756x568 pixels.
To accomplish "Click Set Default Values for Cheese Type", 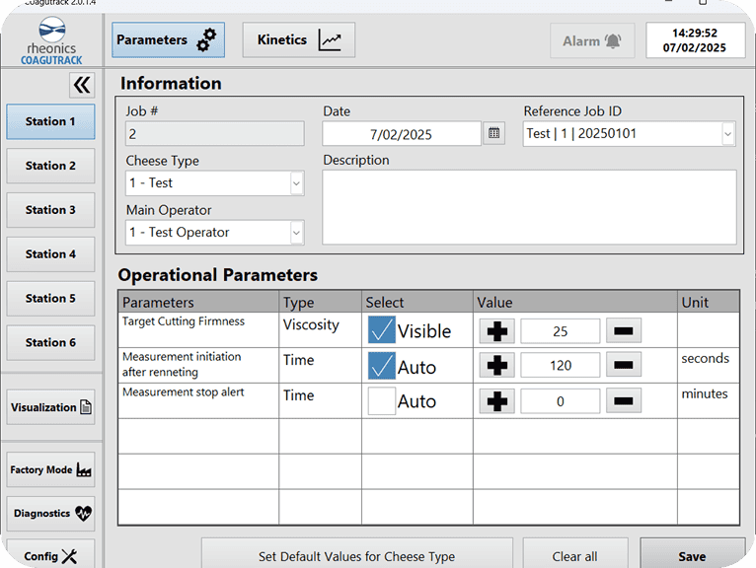I will [356, 556].
